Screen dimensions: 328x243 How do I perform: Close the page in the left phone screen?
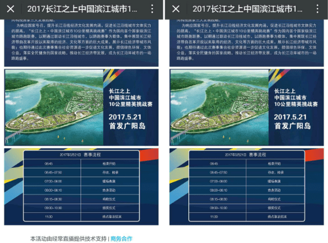pos(10,9)
